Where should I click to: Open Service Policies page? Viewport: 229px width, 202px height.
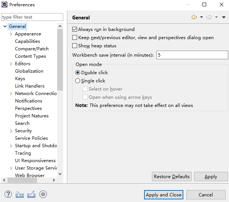[x=31, y=138]
